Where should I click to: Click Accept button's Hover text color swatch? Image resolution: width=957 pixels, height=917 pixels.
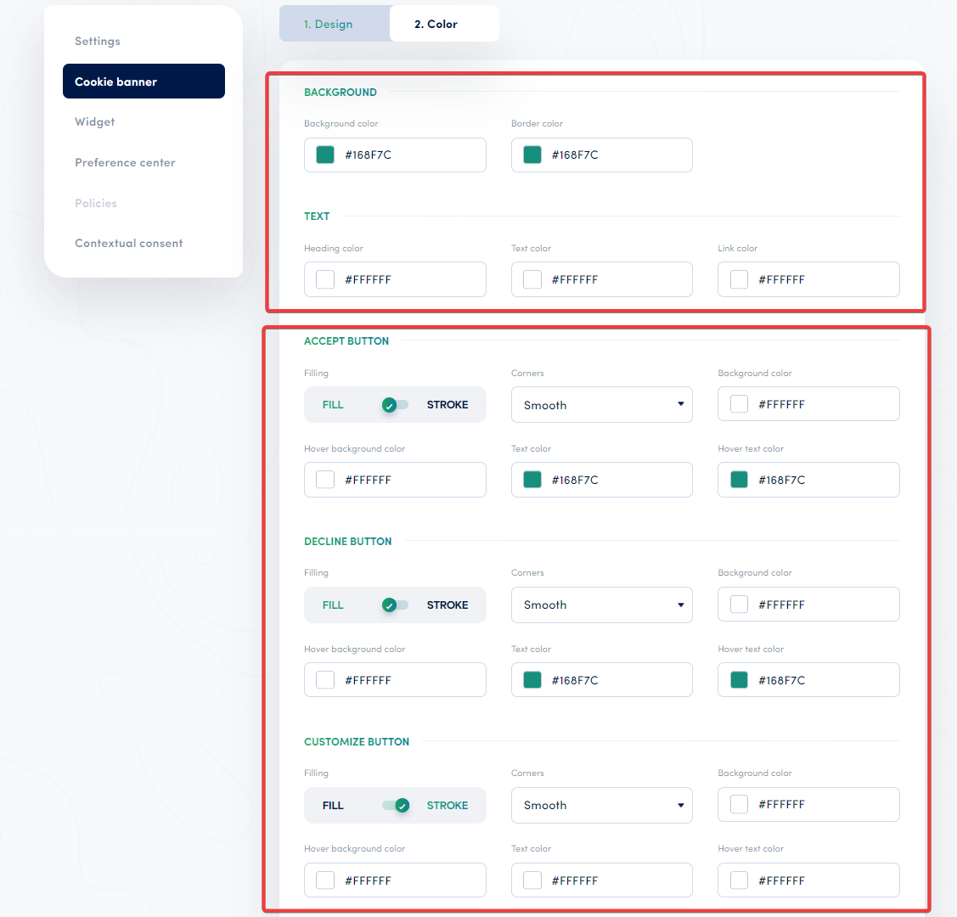737,479
